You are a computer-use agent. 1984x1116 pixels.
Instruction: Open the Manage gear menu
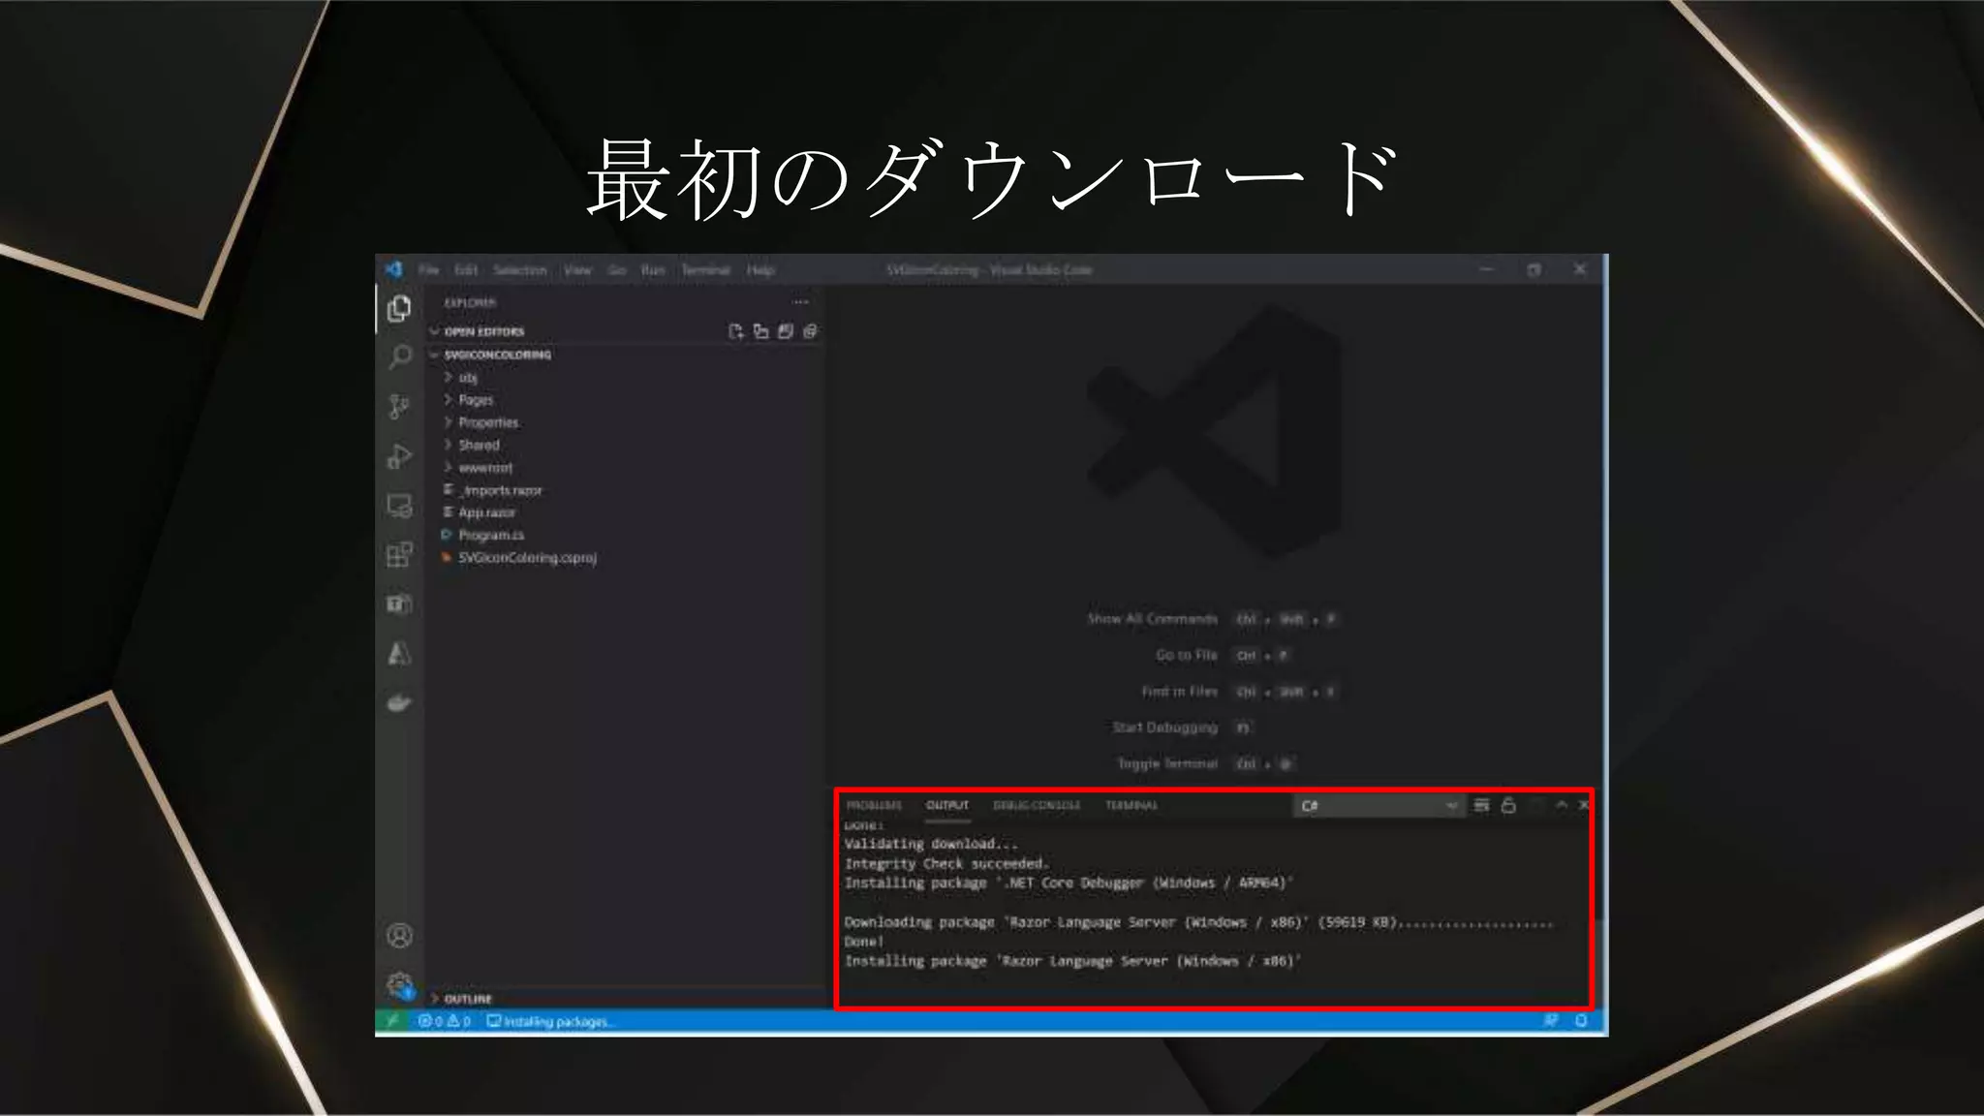pos(399,985)
